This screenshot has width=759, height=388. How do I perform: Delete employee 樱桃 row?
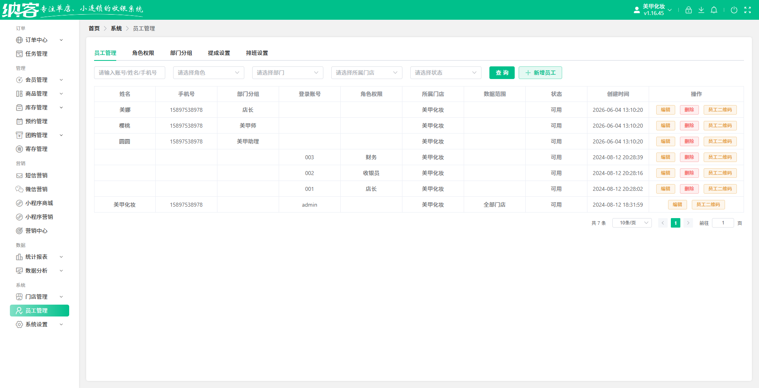(x=689, y=126)
